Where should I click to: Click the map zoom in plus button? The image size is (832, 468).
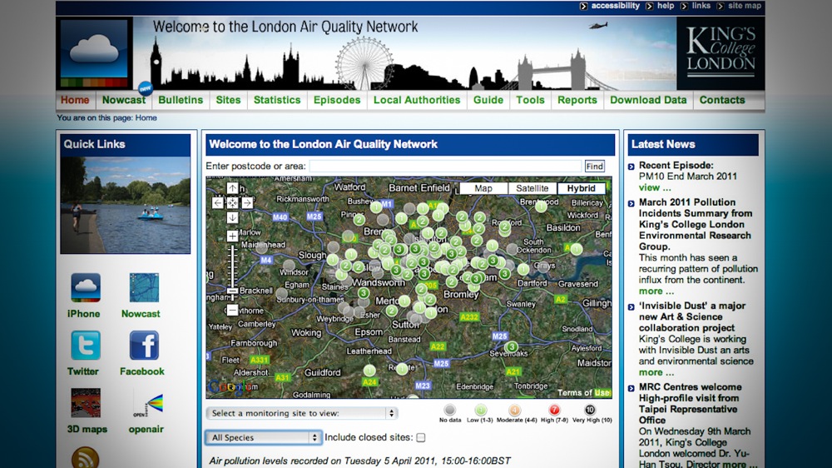(232, 236)
